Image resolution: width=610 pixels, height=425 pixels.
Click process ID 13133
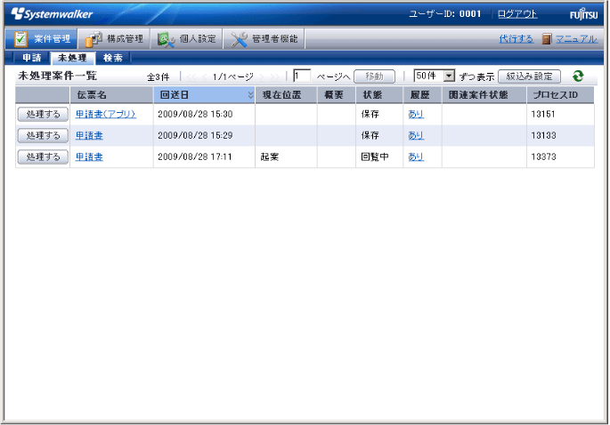coord(543,135)
